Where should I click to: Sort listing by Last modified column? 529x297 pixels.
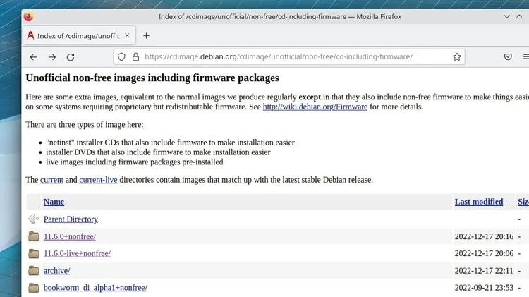pyautogui.click(x=479, y=202)
